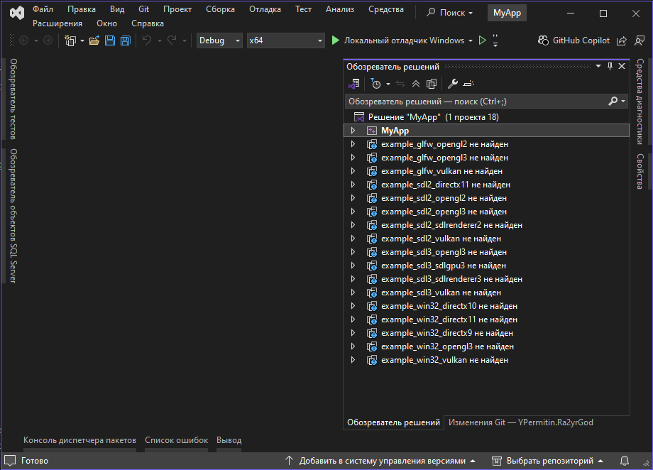The height and width of the screenshot is (470, 653).
Task: Open the Git menu
Action: tap(143, 9)
